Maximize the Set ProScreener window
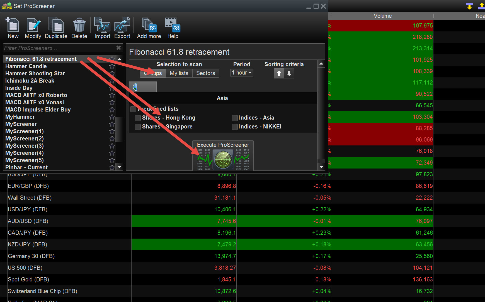Screen dimensions: 485x302 point(316,6)
